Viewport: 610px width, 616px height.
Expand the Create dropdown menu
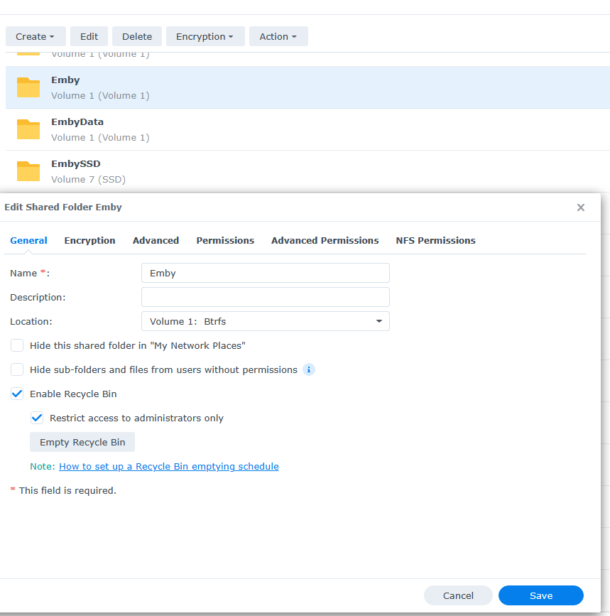(x=36, y=36)
